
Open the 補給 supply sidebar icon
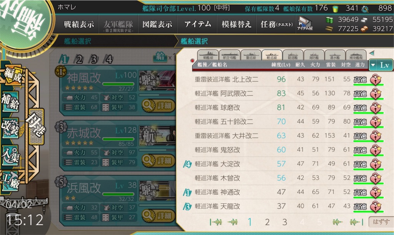coord(11,101)
